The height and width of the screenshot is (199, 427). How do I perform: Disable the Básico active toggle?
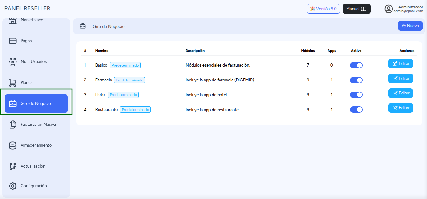pyautogui.click(x=356, y=65)
